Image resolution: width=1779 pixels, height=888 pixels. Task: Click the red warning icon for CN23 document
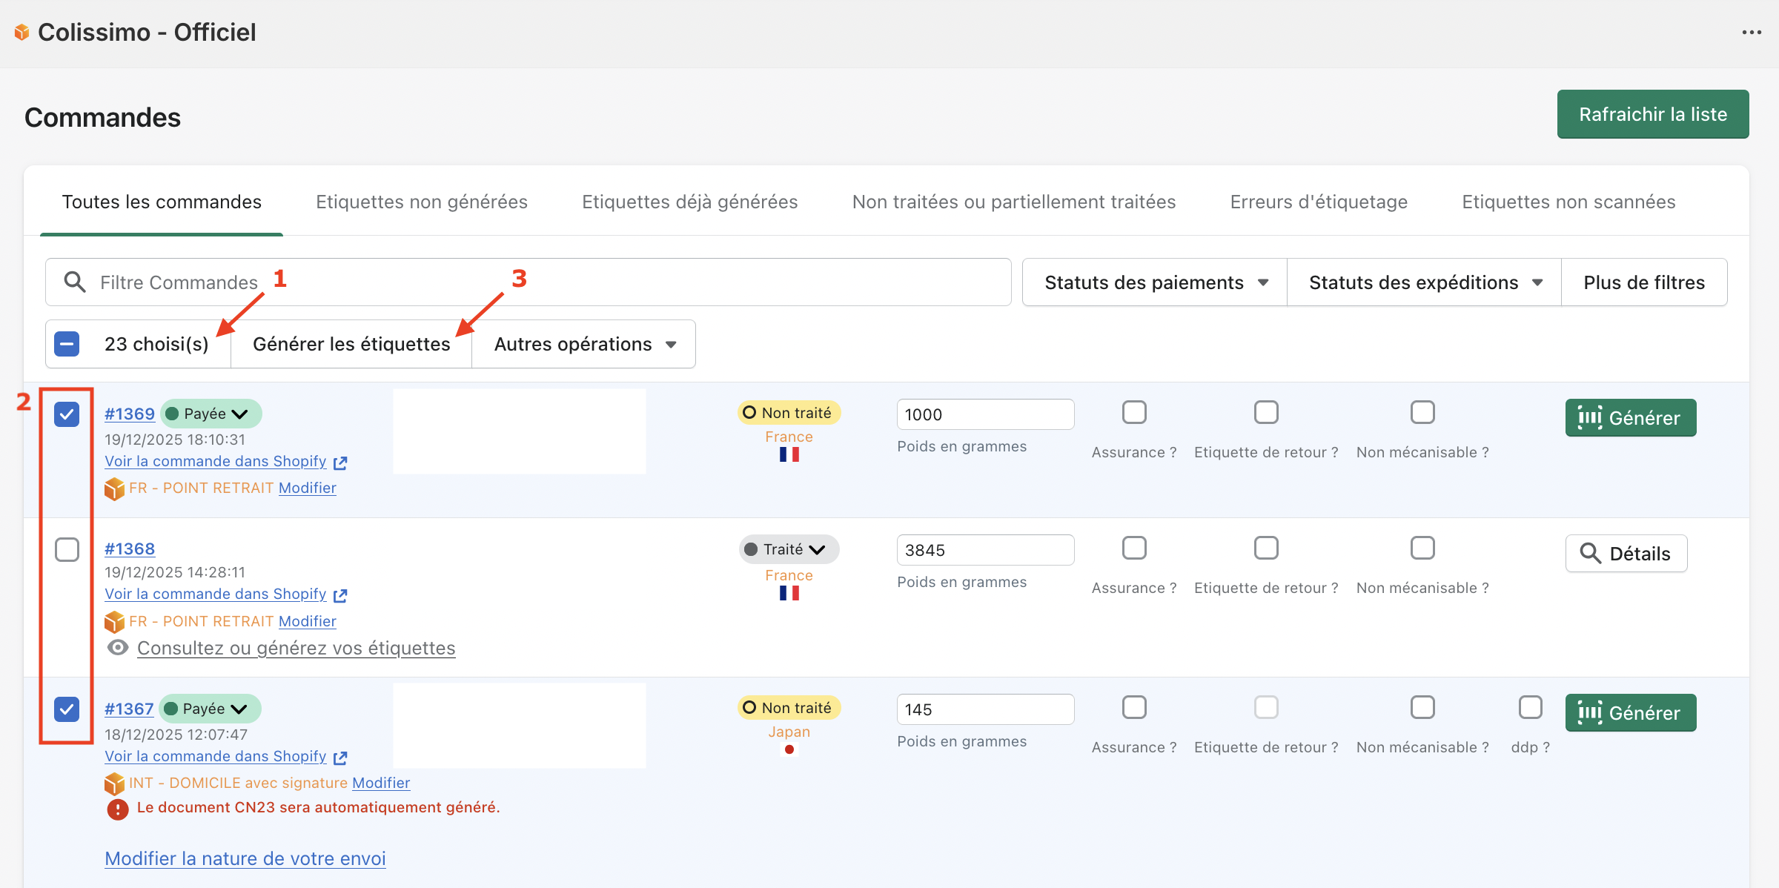click(117, 809)
